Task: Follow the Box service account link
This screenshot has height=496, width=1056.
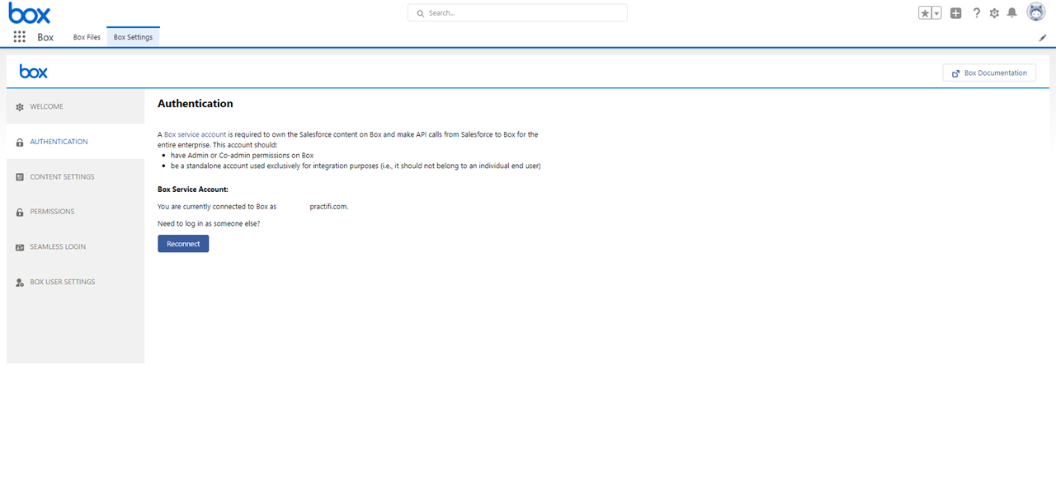Action: pyautogui.click(x=195, y=134)
